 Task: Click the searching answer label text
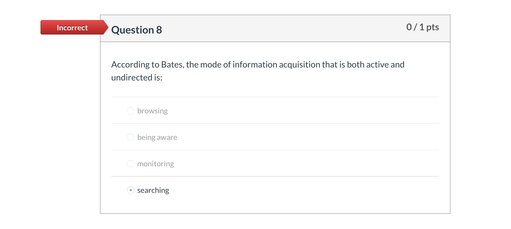(153, 190)
